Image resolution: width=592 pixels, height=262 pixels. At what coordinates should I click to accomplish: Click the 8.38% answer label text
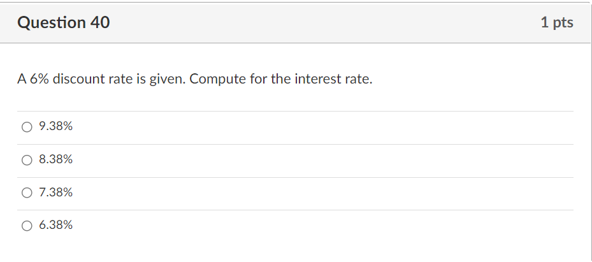55,160
